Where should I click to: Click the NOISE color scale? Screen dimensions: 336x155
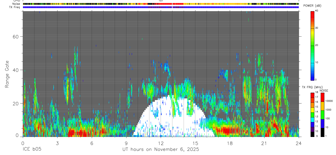(323, 115)
